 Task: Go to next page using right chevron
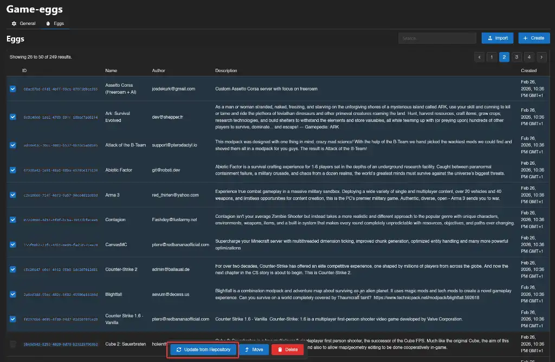(541, 57)
